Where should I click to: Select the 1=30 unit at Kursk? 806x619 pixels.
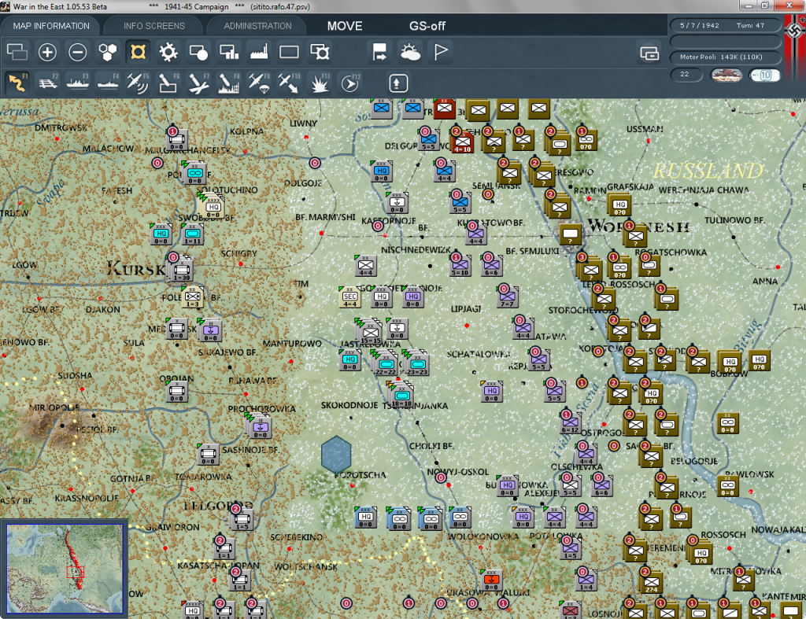click(x=182, y=270)
